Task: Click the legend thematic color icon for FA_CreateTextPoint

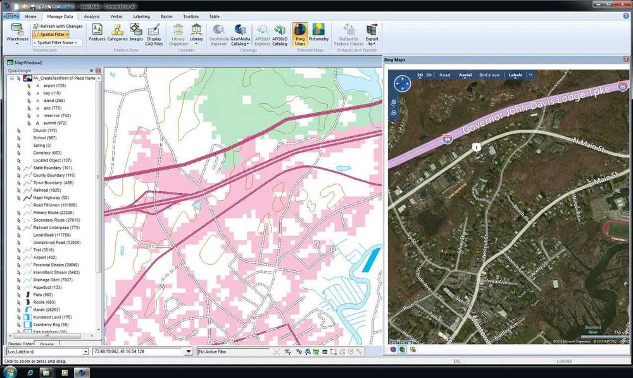Action: point(27,78)
